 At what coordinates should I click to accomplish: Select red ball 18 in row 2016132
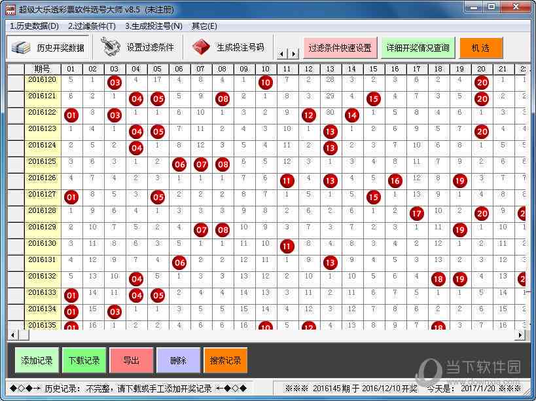(x=438, y=279)
